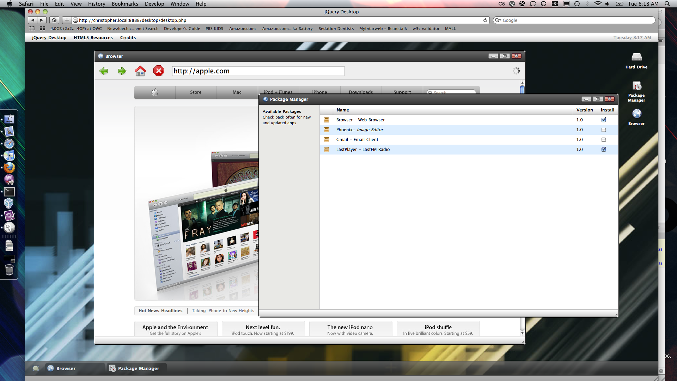Open the jQuery Desktop menu

(x=49, y=37)
